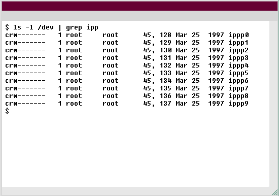Click minor number 131
This screenshot has height=196, width=279.
pos(165,58)
